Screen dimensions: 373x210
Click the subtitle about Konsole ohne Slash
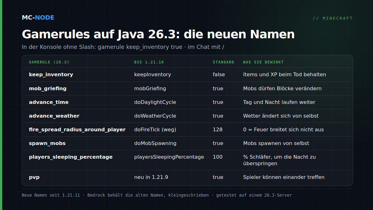point(123,47)
